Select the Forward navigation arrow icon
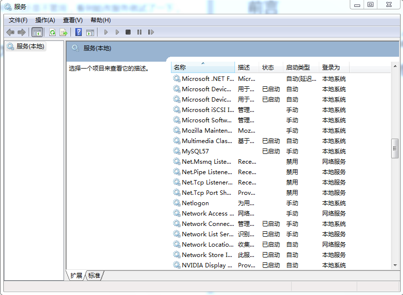 pos(22,32)
